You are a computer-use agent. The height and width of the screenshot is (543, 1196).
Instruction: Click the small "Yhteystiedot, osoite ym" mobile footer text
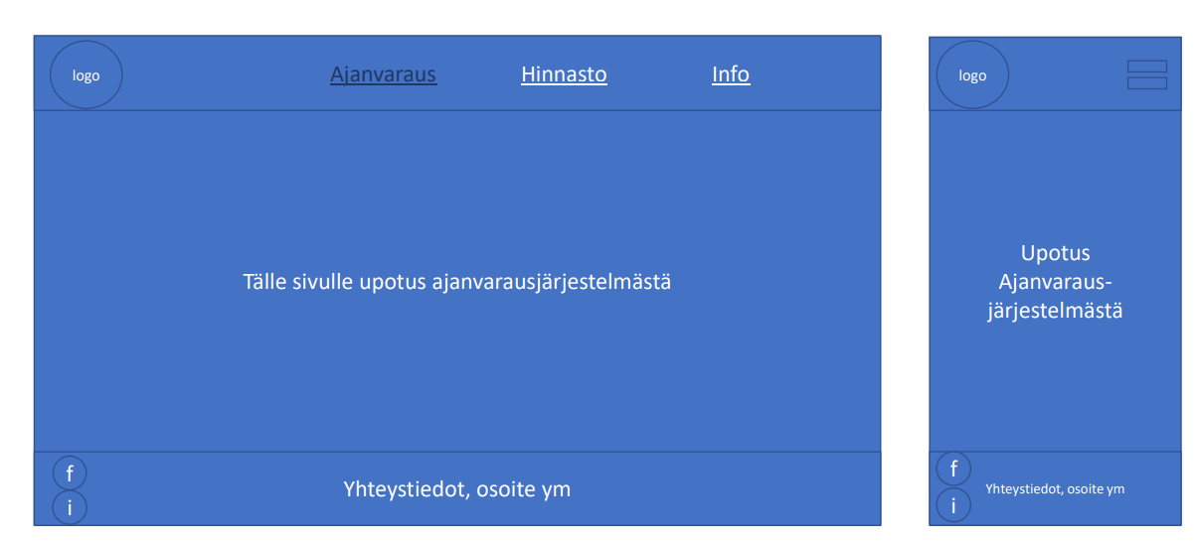click(1055, 488)
